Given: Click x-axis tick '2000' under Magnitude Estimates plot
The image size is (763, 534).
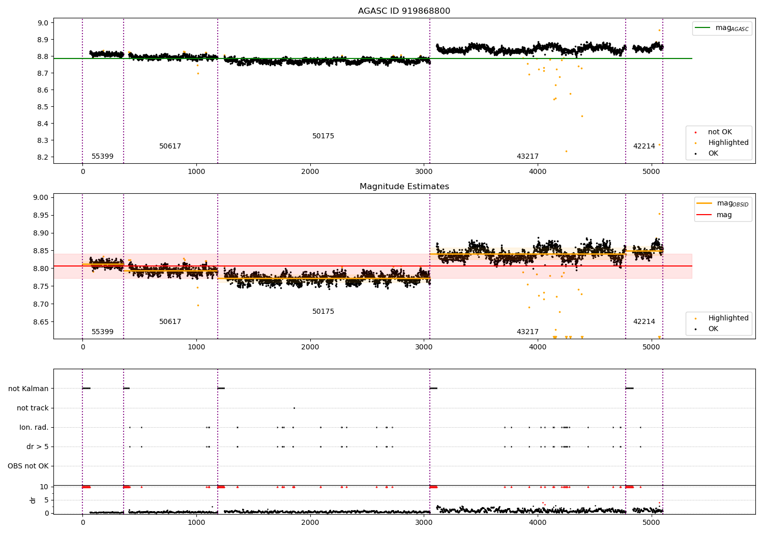Looking at the screenshot, I should [310, 347].
